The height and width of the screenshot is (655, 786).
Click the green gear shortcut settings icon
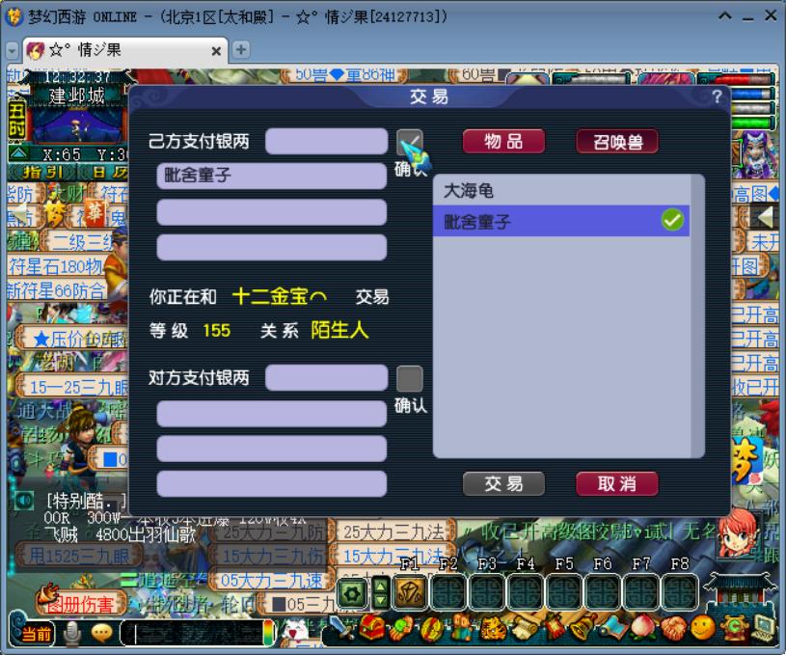point(352,594)
